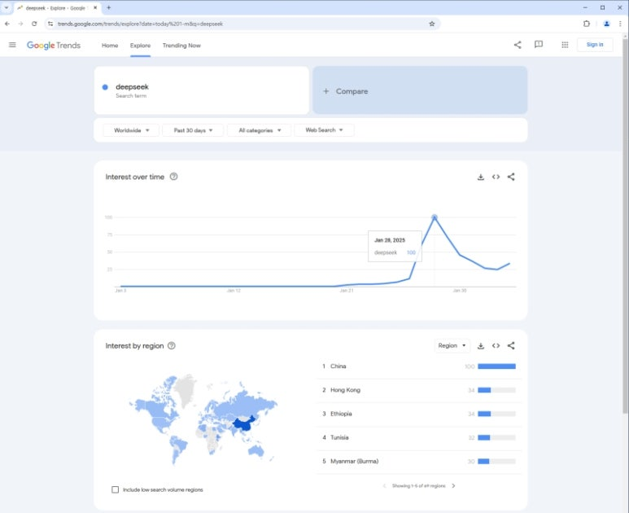This screenshot has height=513, width=629.
Task: Click the China interest bar
Action: [496, 366]
